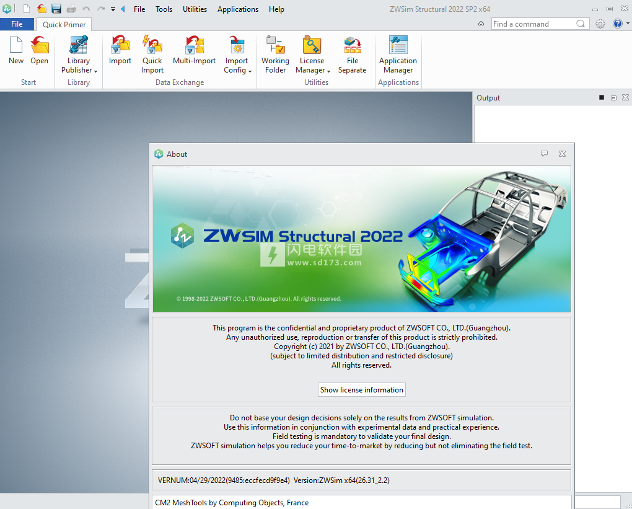Open settings via the gear icon
Screen dimensions: 632x509
point(600,24)
